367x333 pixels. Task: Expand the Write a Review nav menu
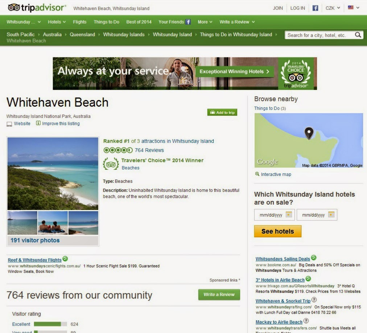[237, 22]
